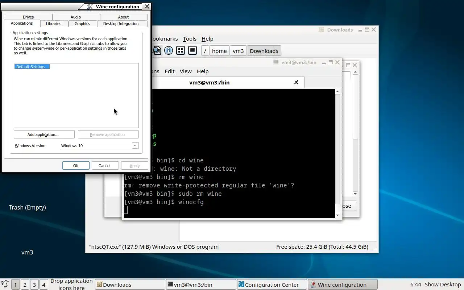Image resolution: width=464 pixels, height=290 pixels.
Task: Click the Downloads path segment
Action: click(264, 51)
